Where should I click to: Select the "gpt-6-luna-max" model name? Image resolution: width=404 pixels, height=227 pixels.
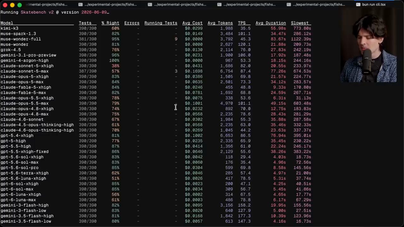point(18,200)
